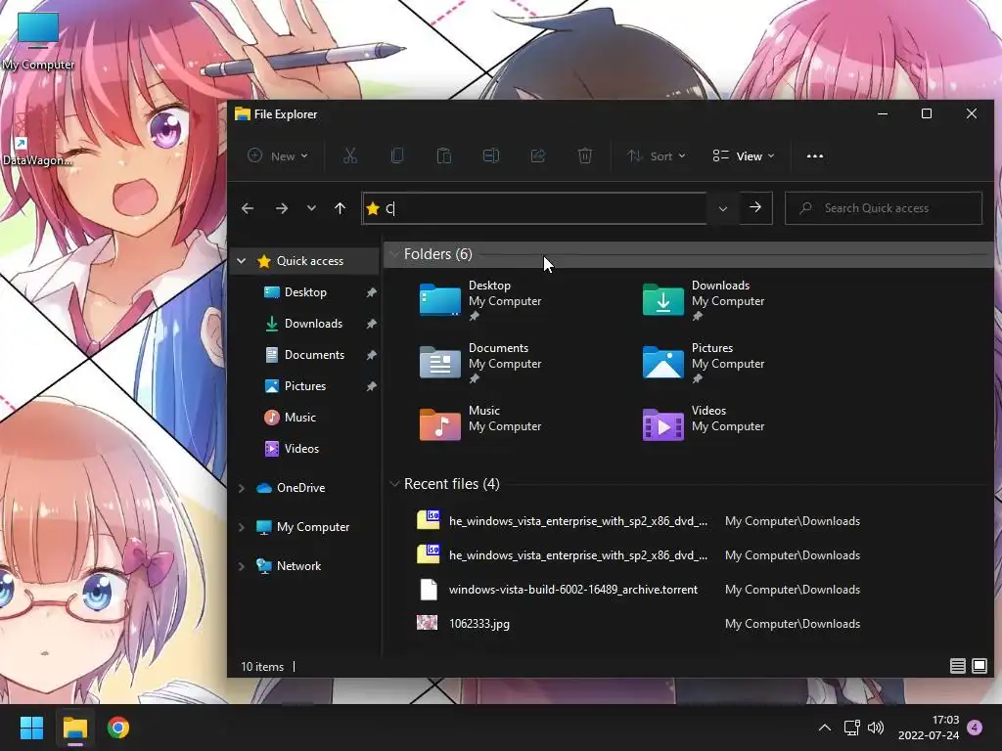Image resolution: width=1002 pixels, height=751 pixels.
Task: Launch Google Chrome from taskbar
Action: point(118,728)
